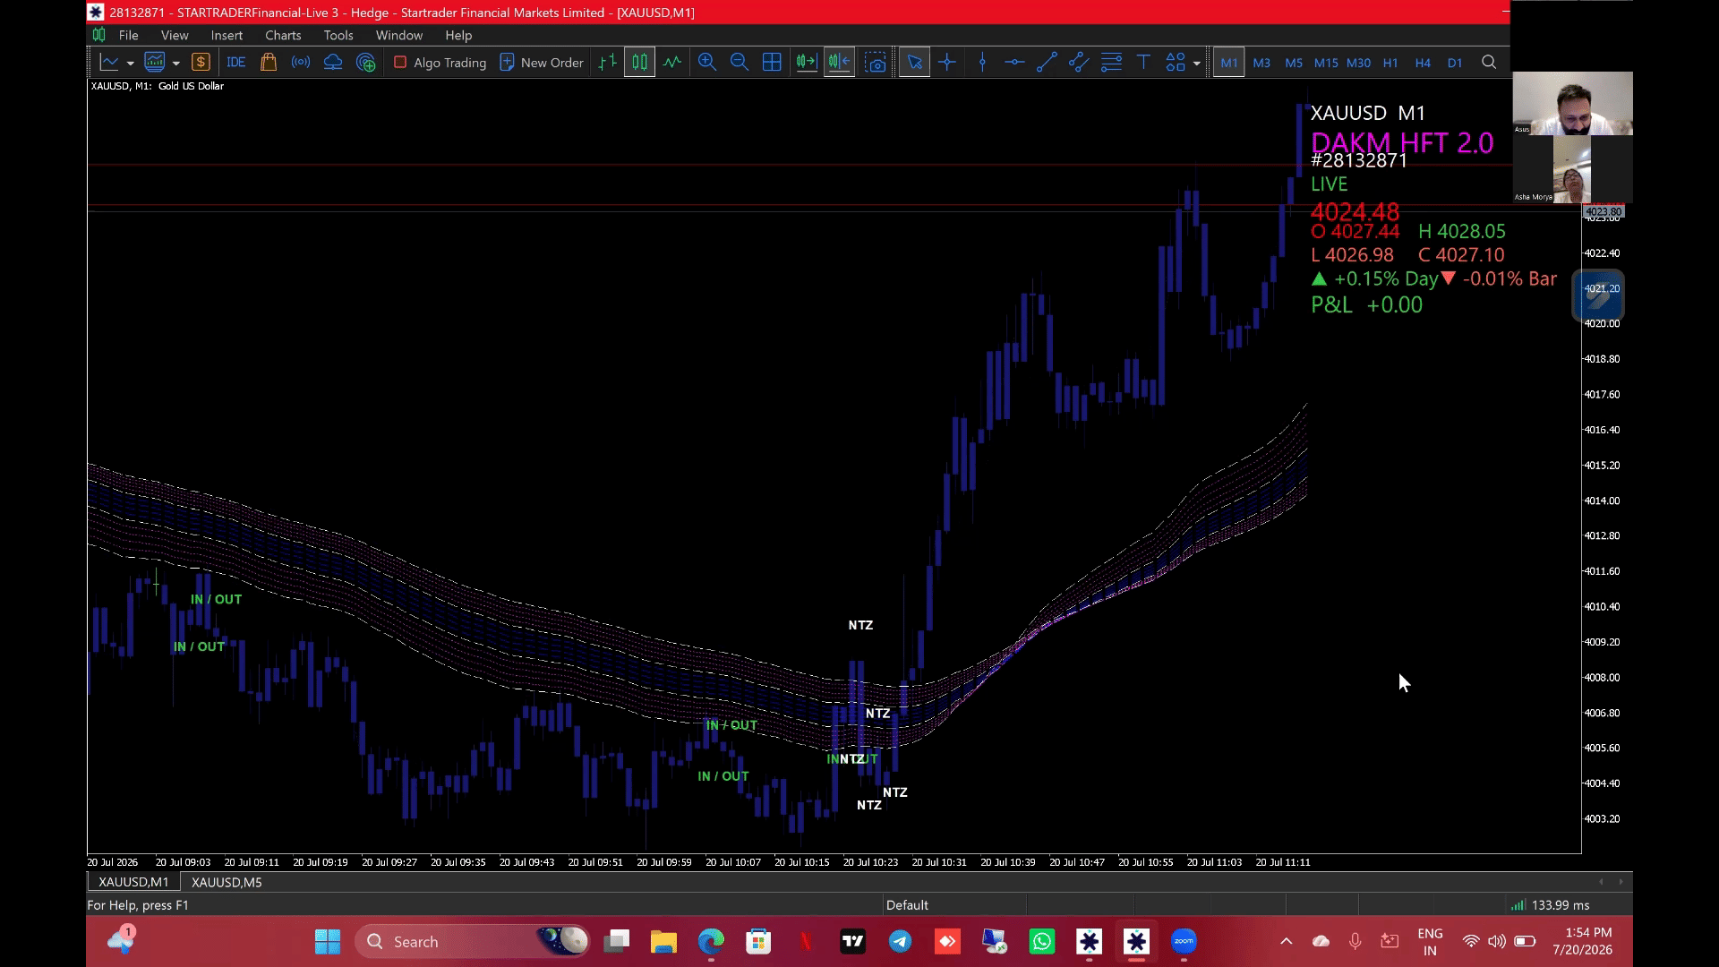Viewport: 1719px width, 967px height.
Task: Select the crosshair cursor tool
Action: [947, 63]
